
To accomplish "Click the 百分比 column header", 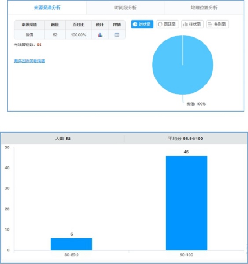I will [x=78, y=25].
